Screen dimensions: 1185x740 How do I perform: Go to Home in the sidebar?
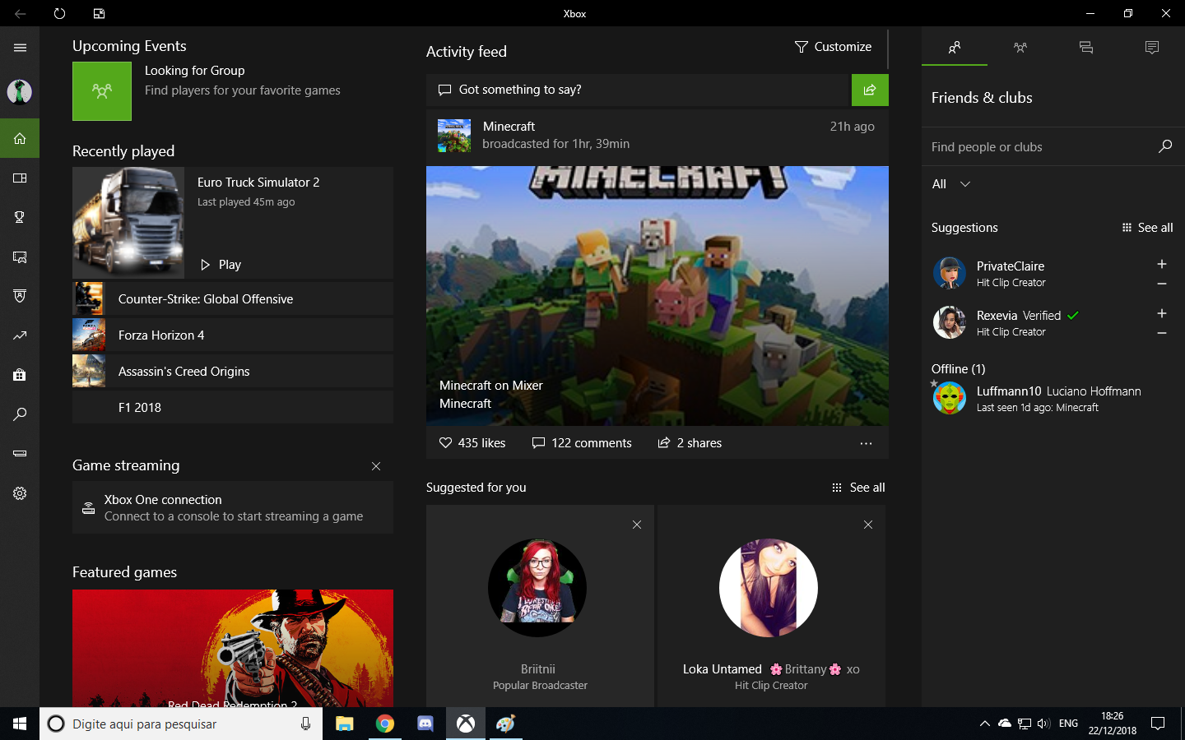point(20,138)
